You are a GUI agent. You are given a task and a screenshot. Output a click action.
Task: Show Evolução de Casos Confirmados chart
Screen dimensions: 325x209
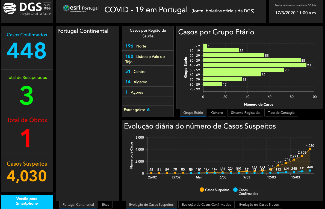(206, 204)
